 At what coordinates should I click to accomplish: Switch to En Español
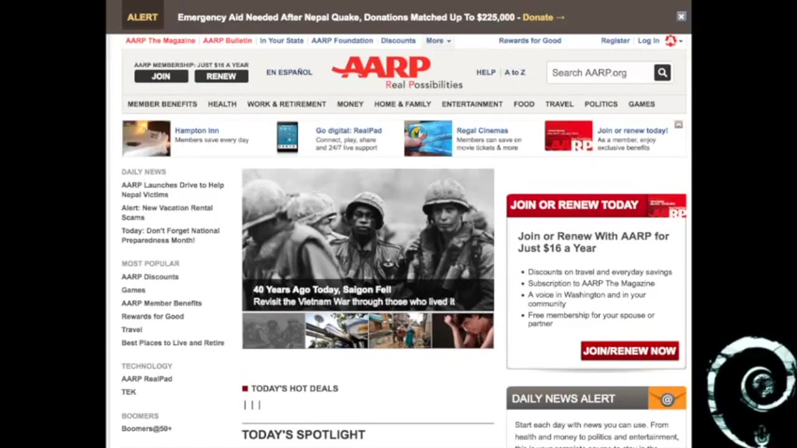click(x=290, y=72)
